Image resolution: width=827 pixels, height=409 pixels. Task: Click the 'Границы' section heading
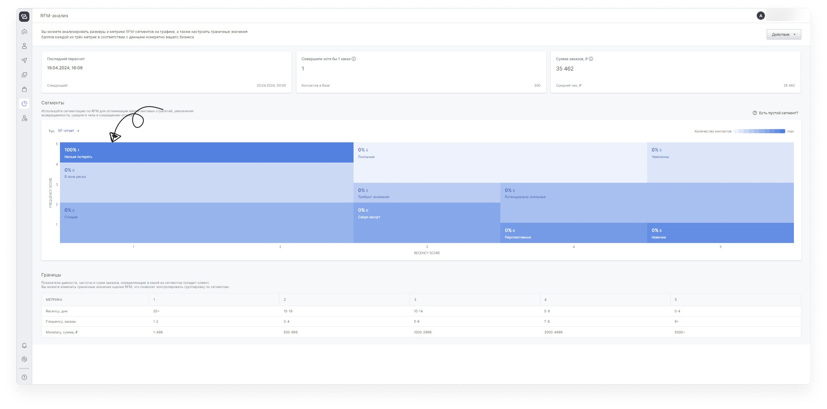[51, 275]
